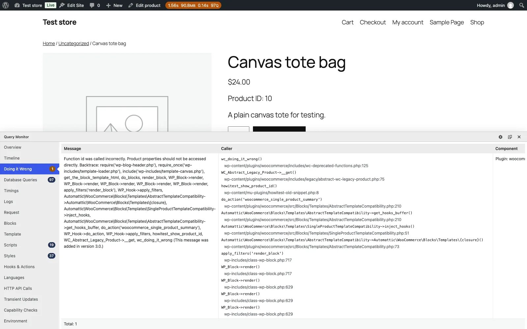This screenshot has width=527, height=329.
Task: Open the Environment panel
Action: pos(30,321)
